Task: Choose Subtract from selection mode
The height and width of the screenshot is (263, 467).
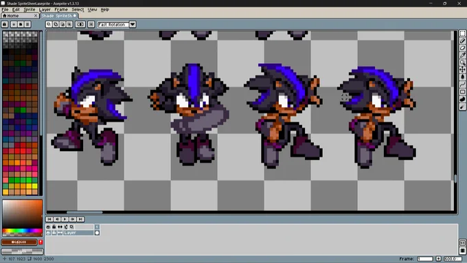Action: click(x=62, y=25)
